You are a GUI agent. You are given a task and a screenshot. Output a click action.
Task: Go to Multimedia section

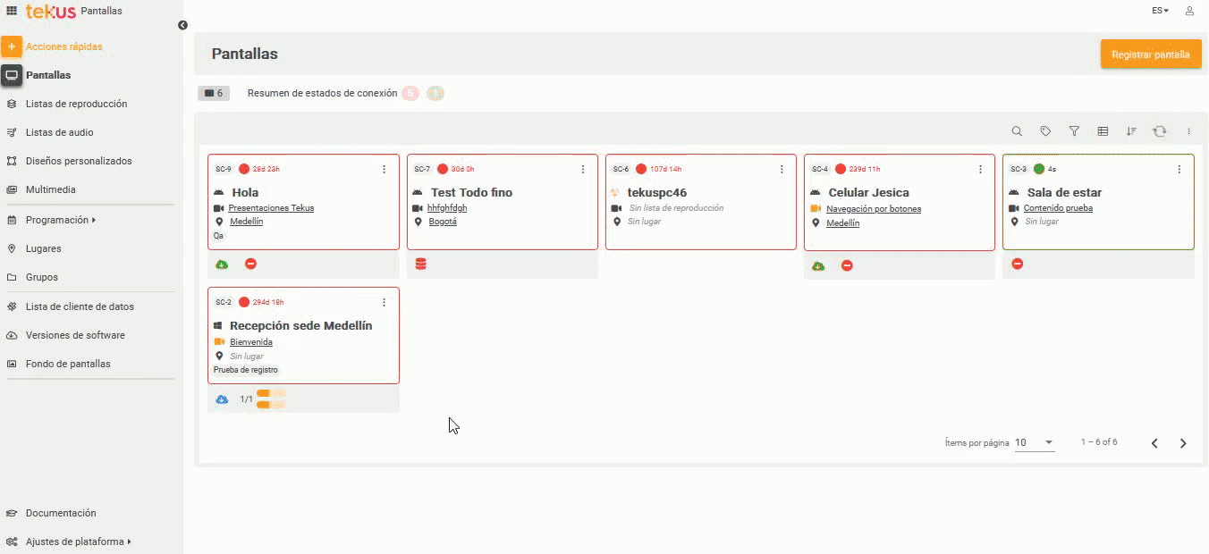(x=50, y=189)
